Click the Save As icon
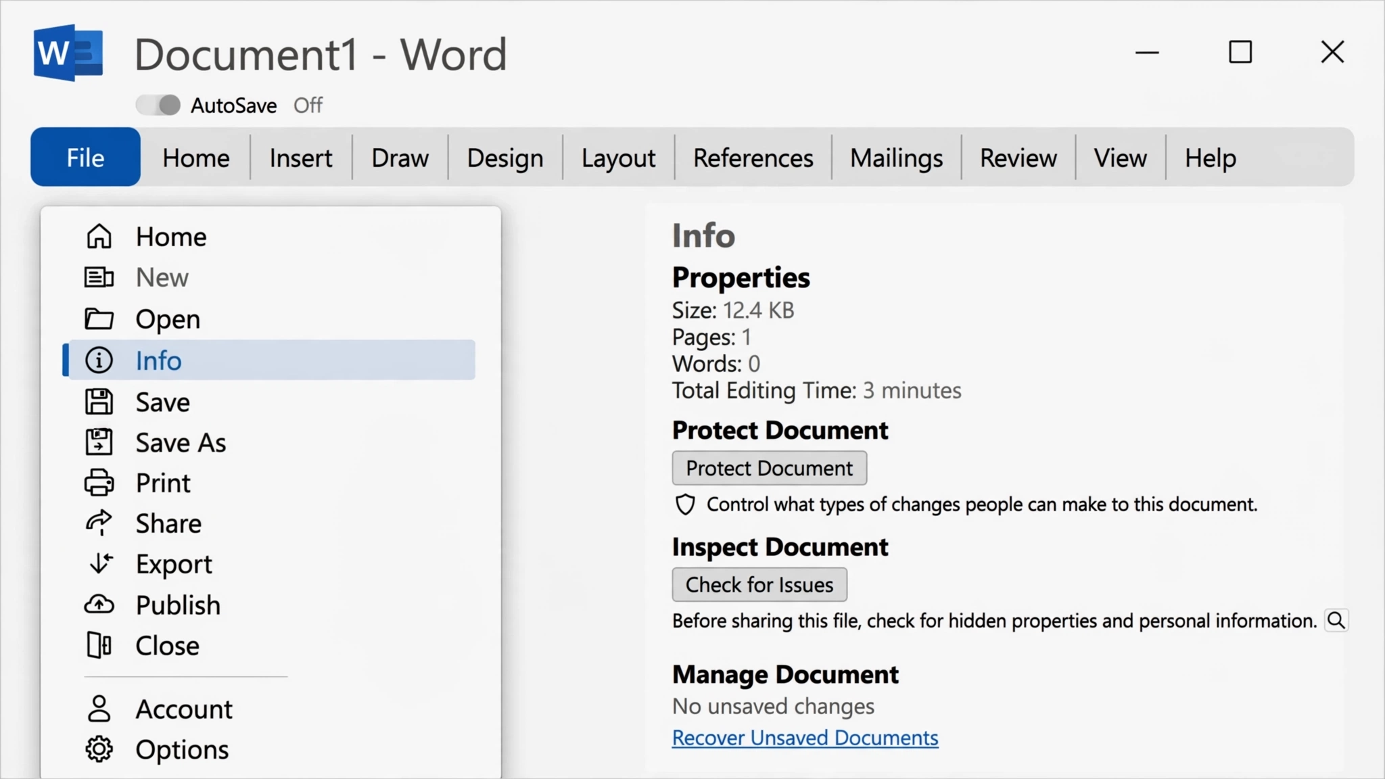 [99, 442]
